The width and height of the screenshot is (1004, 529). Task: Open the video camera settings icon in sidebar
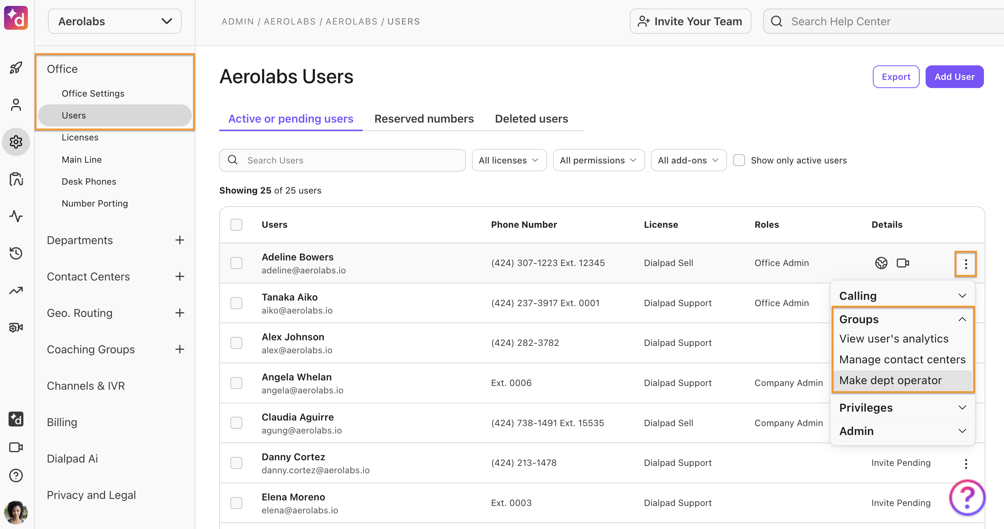click(16, 328)
